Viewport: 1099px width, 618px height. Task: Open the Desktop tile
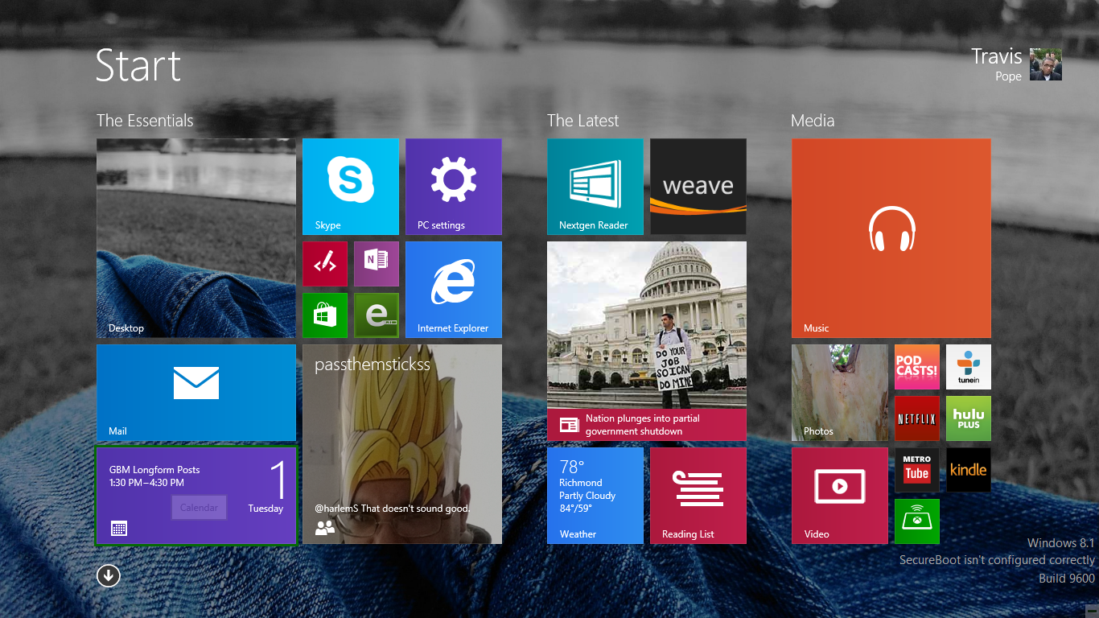(x=196, y=237)
